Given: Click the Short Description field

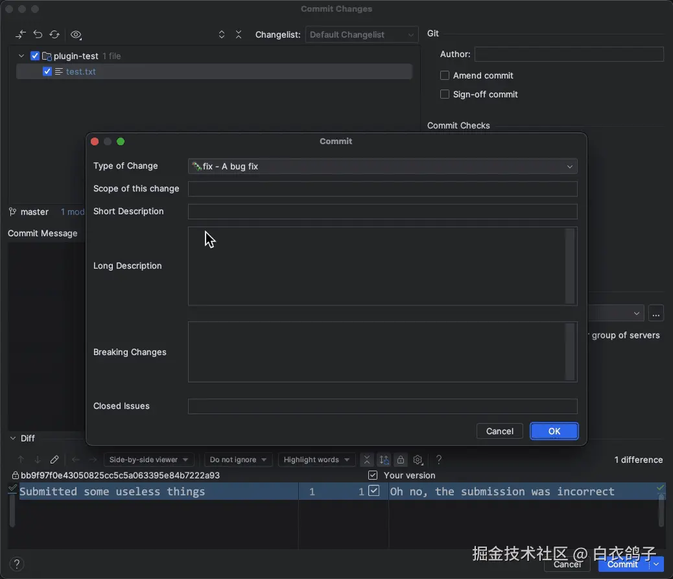Looking at the screenshot, I should [x=383, y=211].
